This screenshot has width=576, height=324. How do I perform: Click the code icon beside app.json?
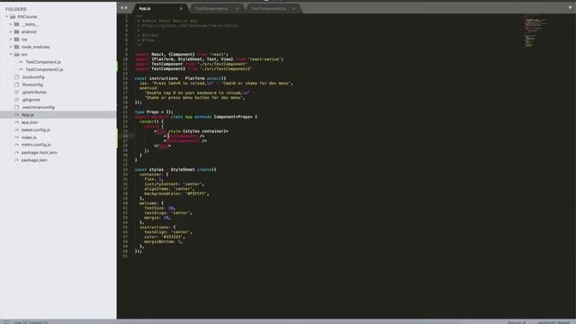[16, 122]
